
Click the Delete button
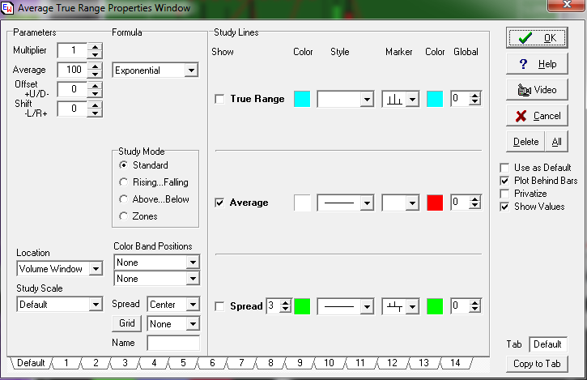[525, 142]
